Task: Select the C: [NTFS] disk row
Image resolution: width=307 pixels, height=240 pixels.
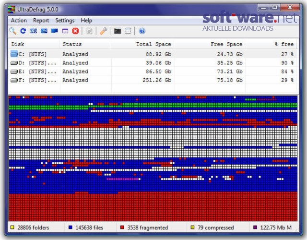Action: pyautogui.click(x=153, y=54)
